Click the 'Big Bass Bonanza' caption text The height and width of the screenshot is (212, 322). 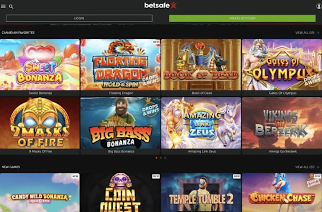[x=121, y=152]
